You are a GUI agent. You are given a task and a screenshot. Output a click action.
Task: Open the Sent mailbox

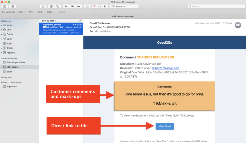[9, 39]
